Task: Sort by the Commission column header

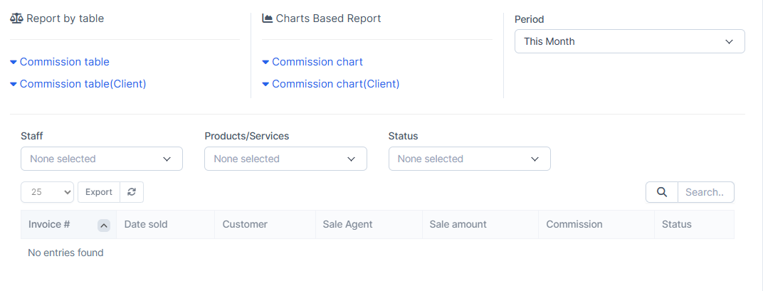Action: tap(574, 224)
